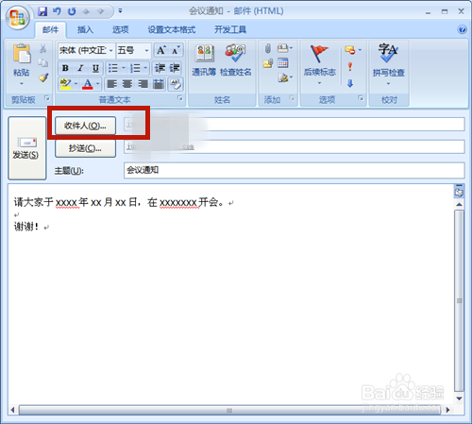Apply red font color
This screenshot has height=424, width=472.
tap(88, 84)
